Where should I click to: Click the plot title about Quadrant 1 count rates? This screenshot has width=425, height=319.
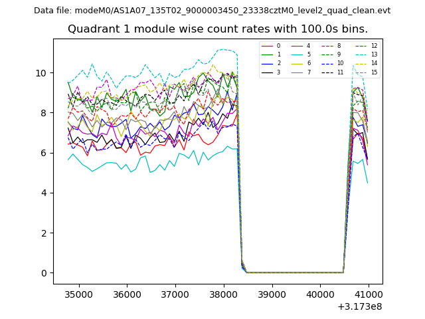(x=217, y=29)
